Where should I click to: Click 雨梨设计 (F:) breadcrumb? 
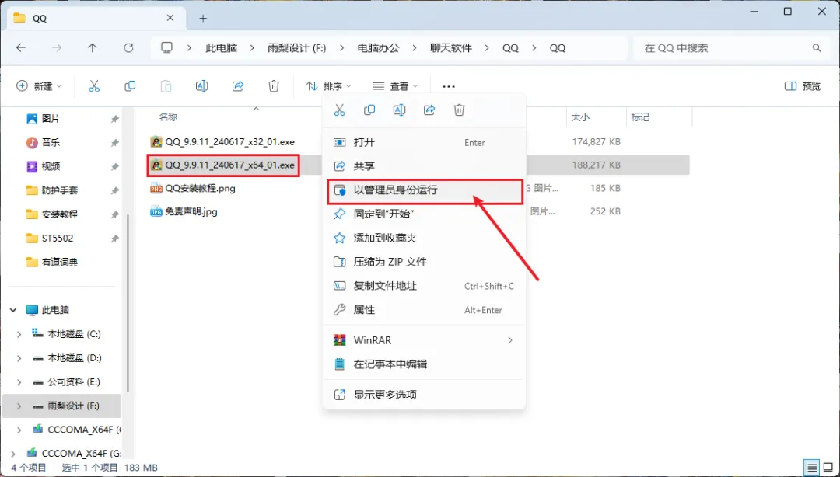pyautogui.click(x=297, y=48)
